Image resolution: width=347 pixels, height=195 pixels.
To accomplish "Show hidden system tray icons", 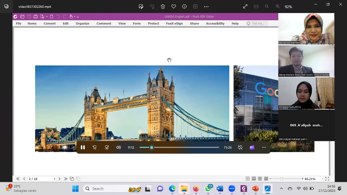I will point(281,189).
